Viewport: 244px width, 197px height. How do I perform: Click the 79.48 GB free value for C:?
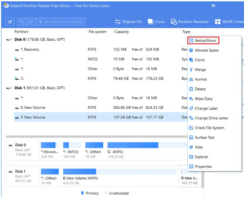pyautogui.click(x=121, y=79)
